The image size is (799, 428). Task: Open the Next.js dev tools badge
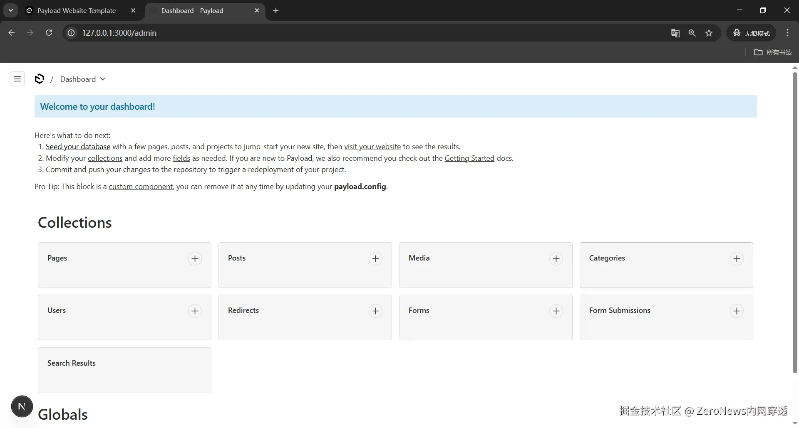point(22,406)
